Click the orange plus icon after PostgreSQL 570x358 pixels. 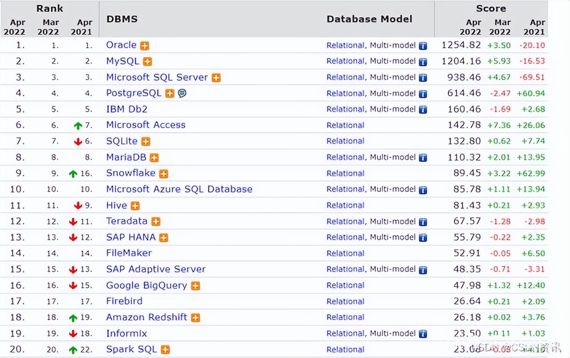(170, 94)
